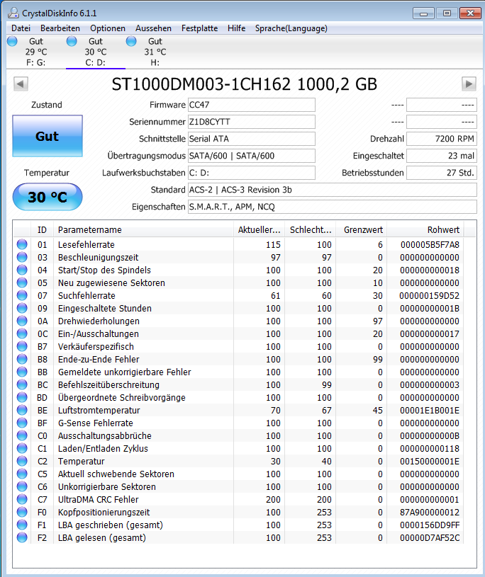Open the Optionen menu

pyautogui.click(x=108, y=28)
